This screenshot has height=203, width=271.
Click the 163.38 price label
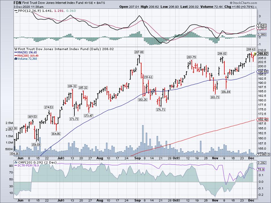point(13,129)
